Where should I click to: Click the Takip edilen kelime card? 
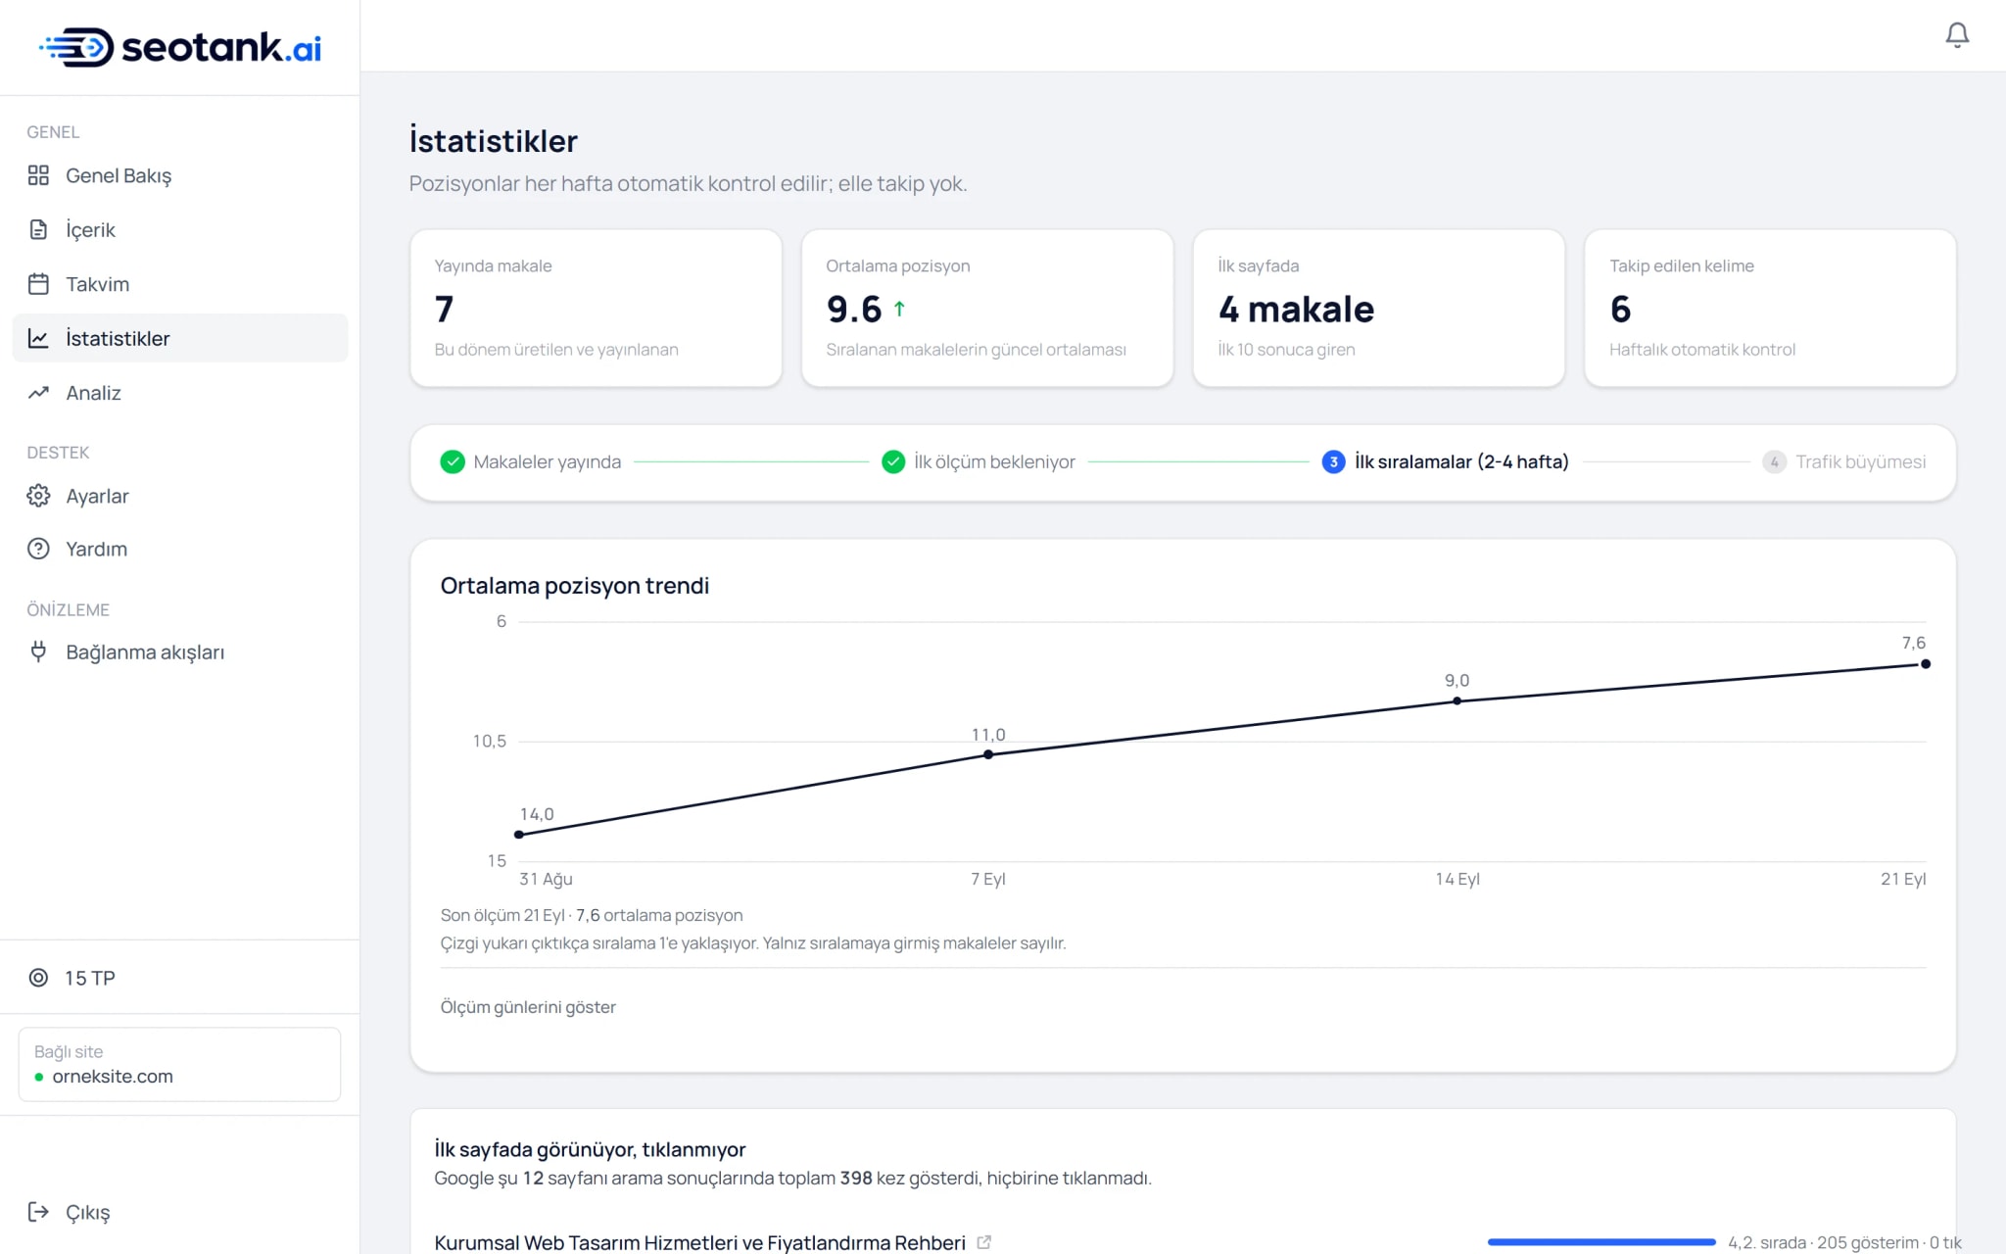pyautogui.click(x=1770, y=308)
